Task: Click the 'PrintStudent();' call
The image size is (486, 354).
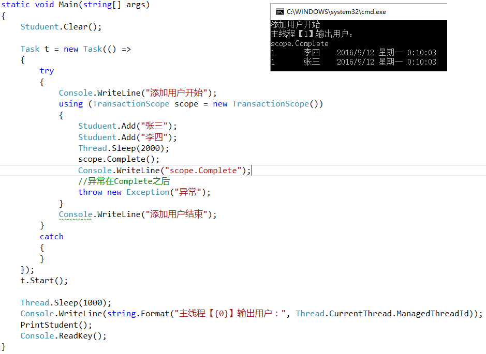Action: pyautogui.click(x=56, y=325)
